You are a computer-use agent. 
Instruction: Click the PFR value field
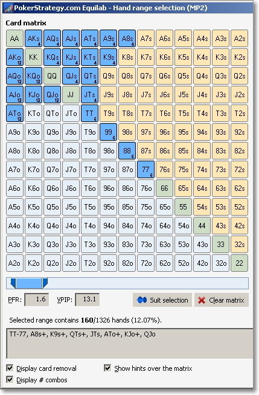[36, 300]
